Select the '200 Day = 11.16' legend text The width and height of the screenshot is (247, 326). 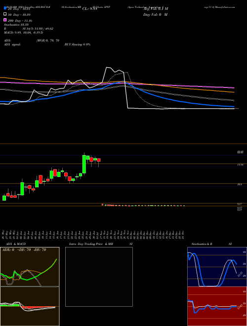point(20,21)
